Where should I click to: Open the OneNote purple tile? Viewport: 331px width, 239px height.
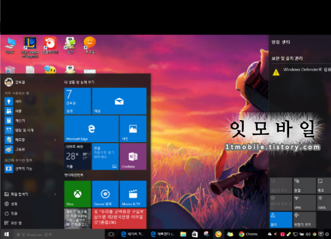coord(133,156)
